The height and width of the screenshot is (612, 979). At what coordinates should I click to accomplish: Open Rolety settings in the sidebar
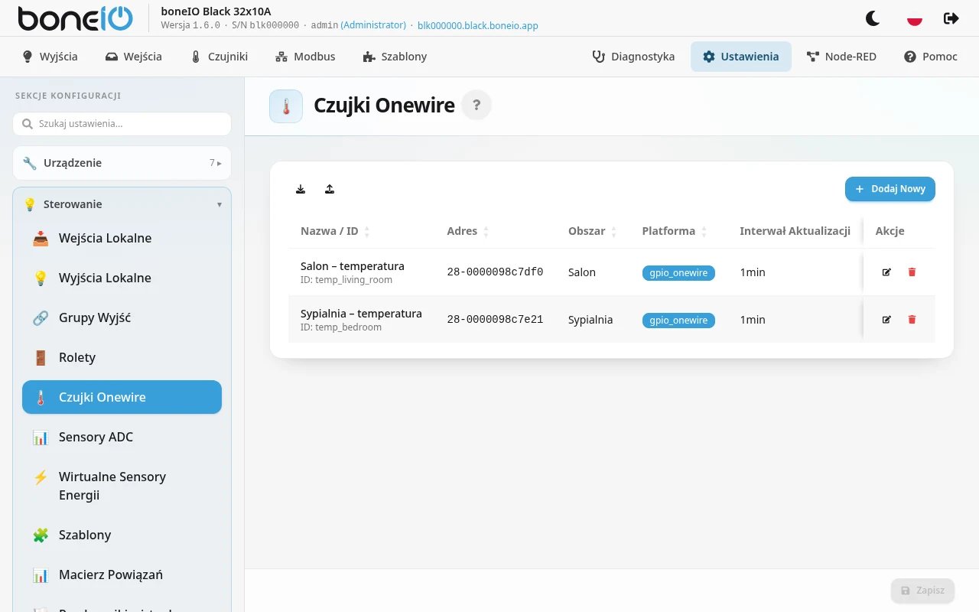122,357
